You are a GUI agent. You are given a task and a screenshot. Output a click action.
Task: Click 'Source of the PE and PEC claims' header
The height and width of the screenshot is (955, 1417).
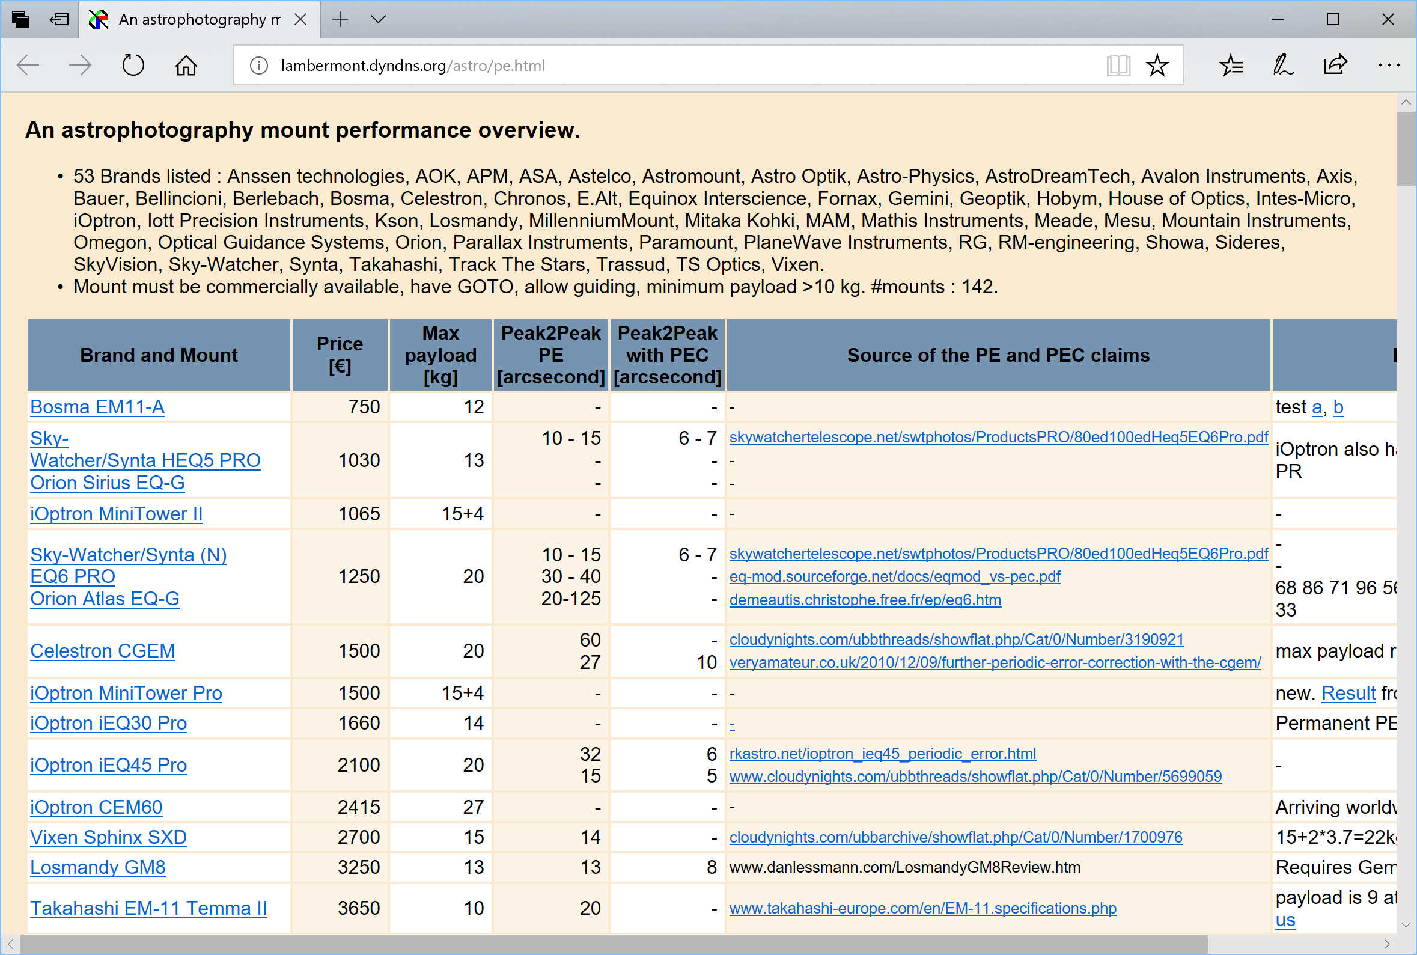(999, 355)
